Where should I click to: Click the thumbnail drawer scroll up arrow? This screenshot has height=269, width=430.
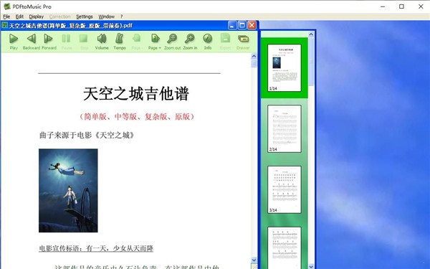point(311,34)
